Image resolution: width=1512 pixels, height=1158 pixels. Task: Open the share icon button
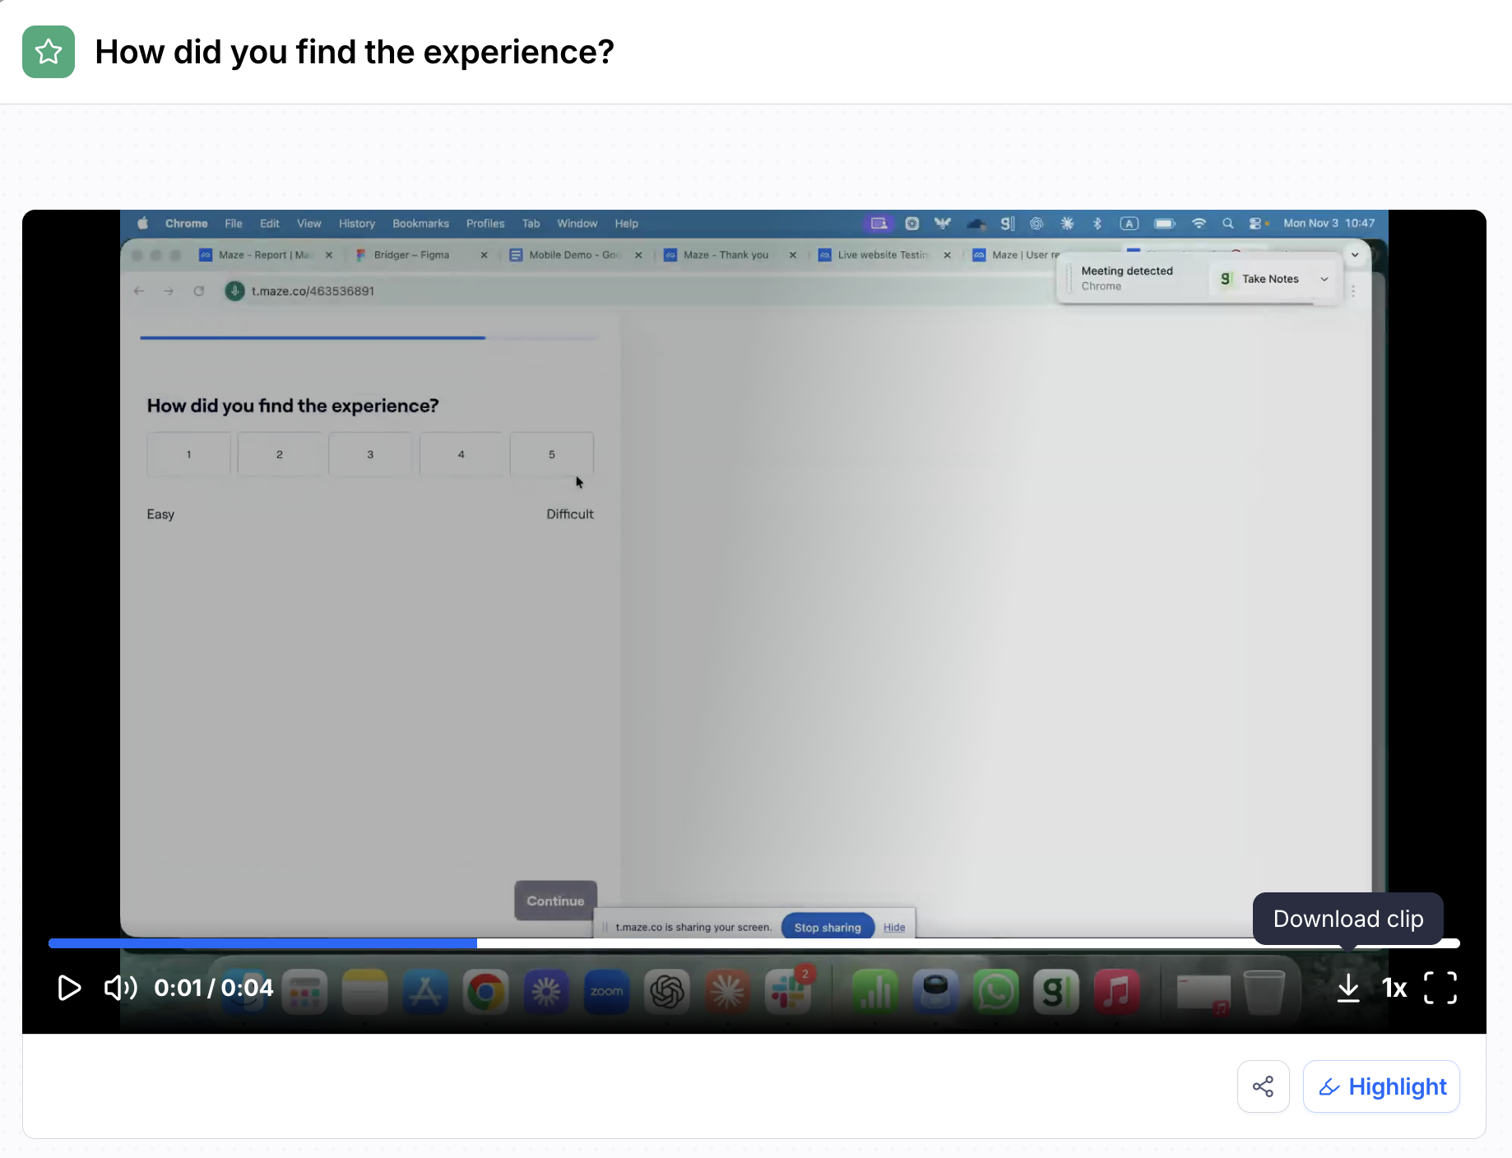(1263, 1086)
